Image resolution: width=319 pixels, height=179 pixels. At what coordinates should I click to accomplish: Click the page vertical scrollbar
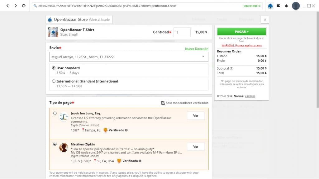(317, 60)
